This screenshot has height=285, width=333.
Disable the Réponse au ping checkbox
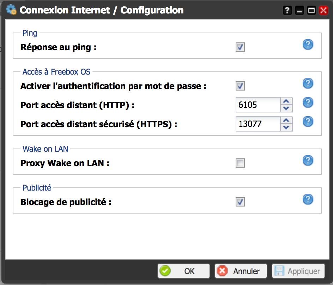click(240, 47)
